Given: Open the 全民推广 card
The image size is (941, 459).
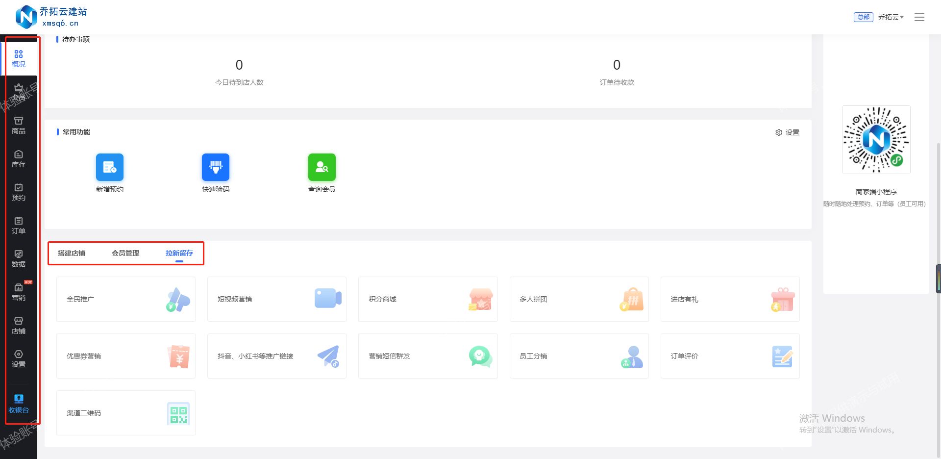Looking at the screenshot, I should [126, 299].
